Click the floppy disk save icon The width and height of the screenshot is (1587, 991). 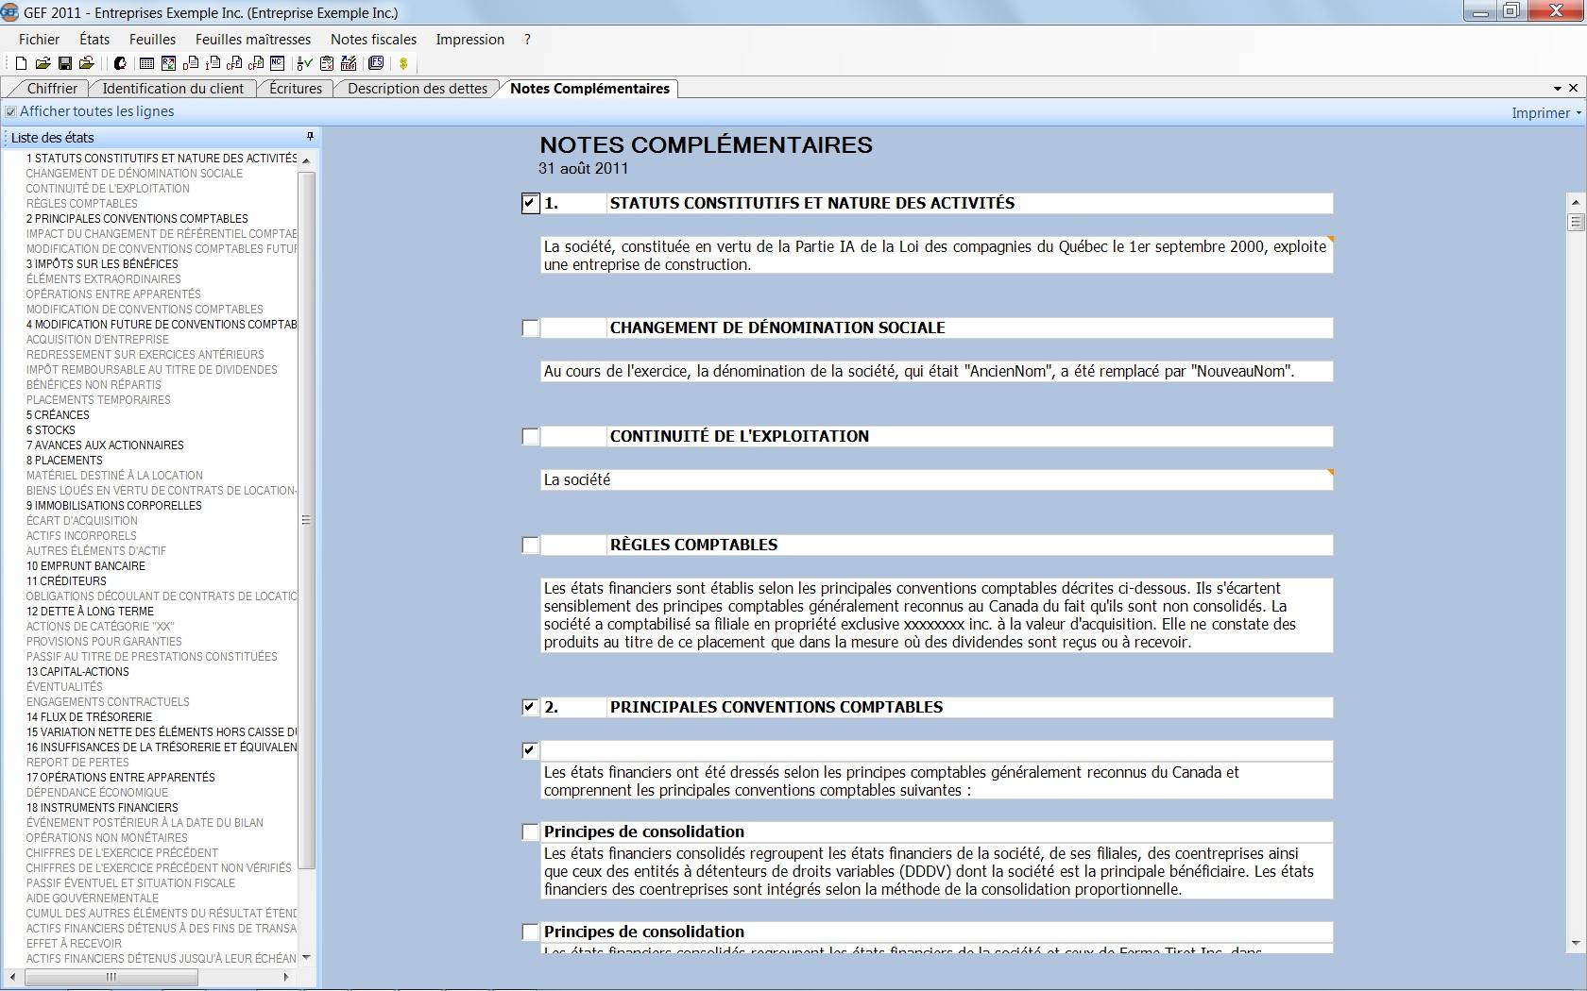tap(65, 63)
